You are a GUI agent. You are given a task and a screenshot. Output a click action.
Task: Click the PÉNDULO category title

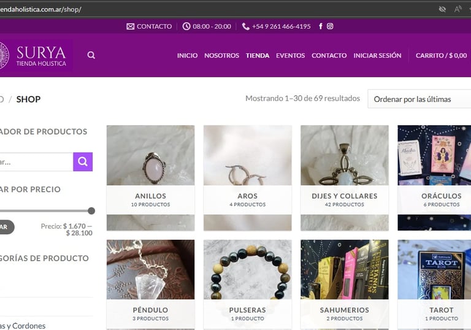coord(150,310)
